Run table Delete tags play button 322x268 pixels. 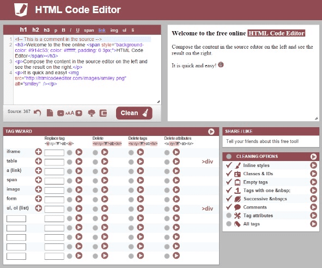141,162
